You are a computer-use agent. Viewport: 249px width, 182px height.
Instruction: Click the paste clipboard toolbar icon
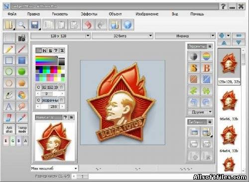[x=61, y=25]
